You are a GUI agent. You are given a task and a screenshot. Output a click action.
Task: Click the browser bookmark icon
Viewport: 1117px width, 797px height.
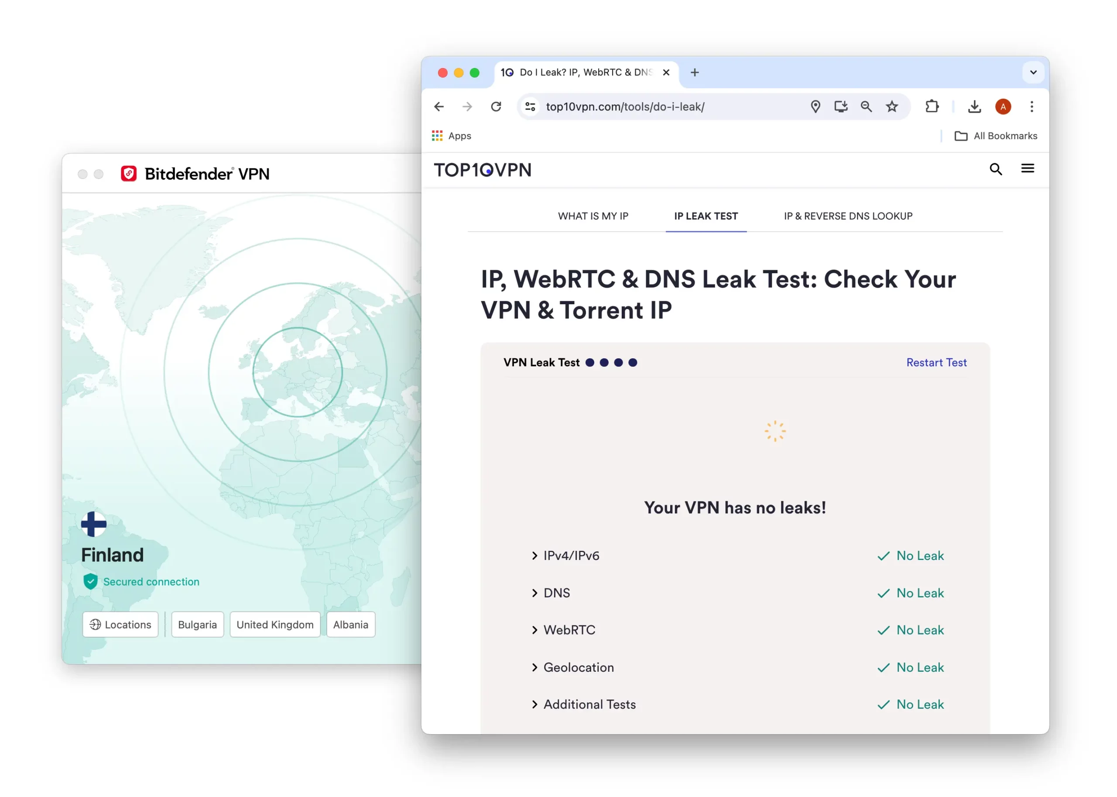point(891,105)
